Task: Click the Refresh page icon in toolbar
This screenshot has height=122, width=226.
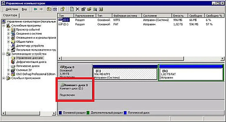Action: (72, 9)
